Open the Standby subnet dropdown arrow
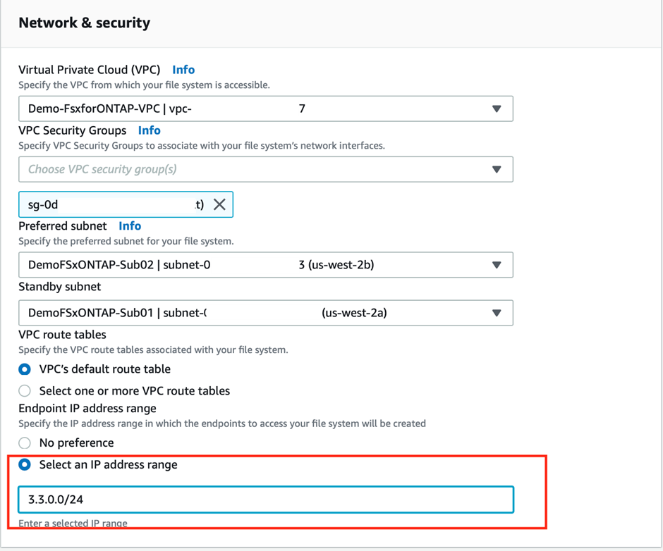This screenshot has height=551, width=663. click(x=497, y=313)
